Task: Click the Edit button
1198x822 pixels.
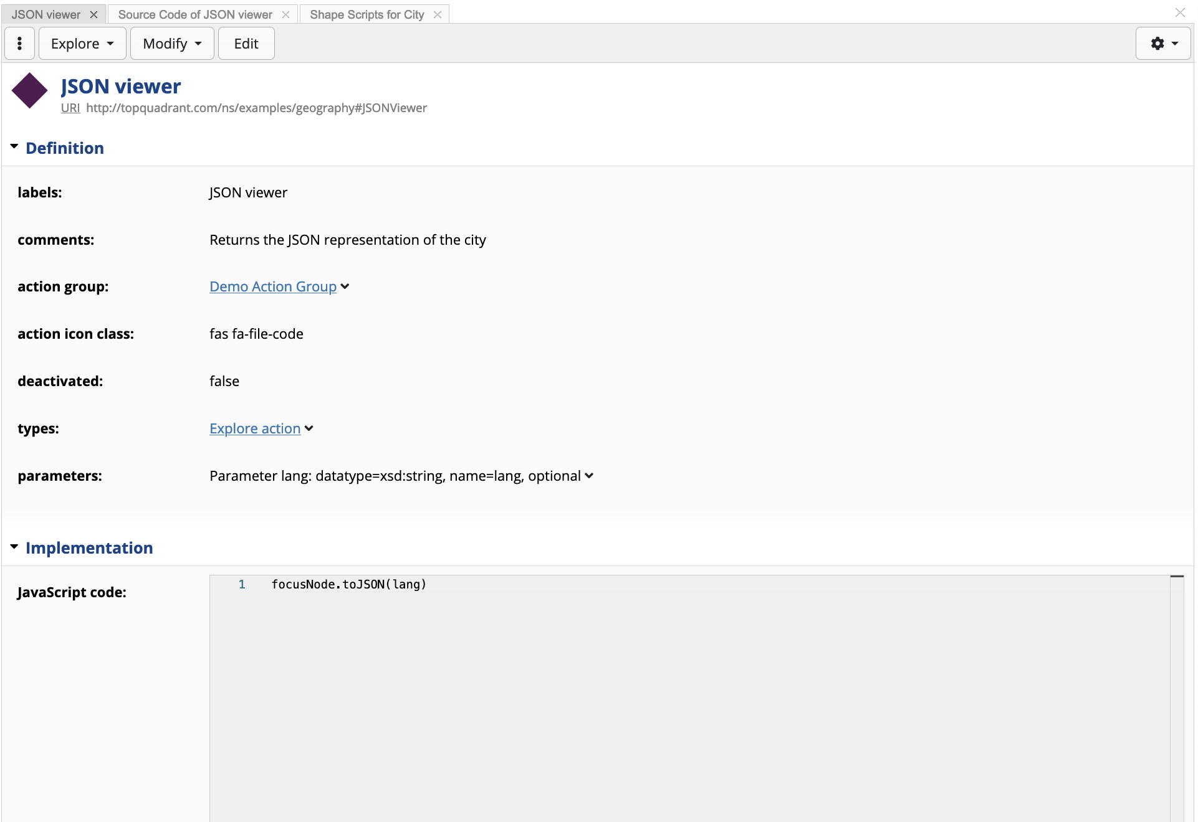Action: (246, 44)
